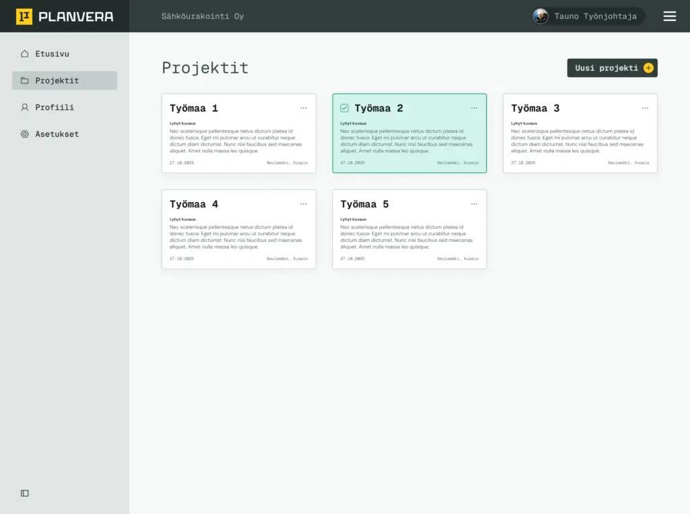Open the three-dot menu on Työmaa 1

[303, 108]
